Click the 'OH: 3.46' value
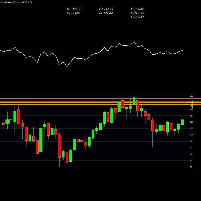The height and width of the screenshot is (201, 201). [x=137, y=13]
